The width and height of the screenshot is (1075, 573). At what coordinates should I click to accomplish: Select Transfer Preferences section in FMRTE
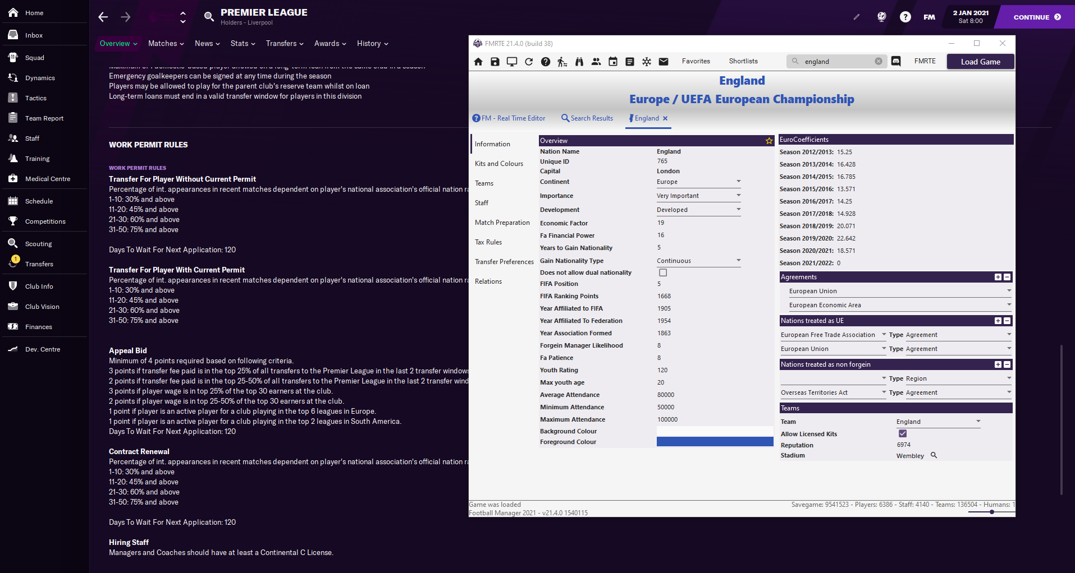504,262
